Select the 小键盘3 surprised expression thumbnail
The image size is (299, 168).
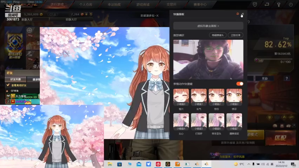click(x=234, y=97)
